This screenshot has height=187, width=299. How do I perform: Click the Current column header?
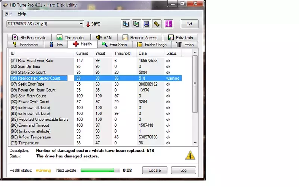point(83,53)
